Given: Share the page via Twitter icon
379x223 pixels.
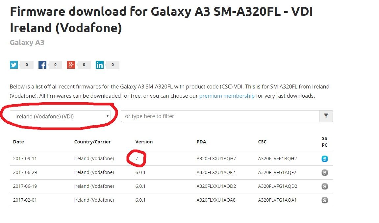Looking at the screenshot, I should coord(14,65).
